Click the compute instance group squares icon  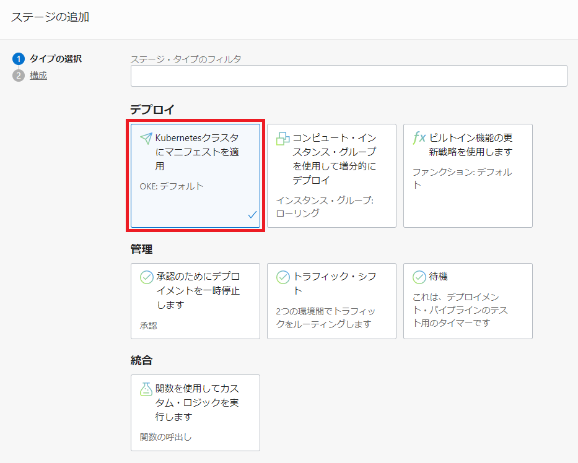pos(282,139)
